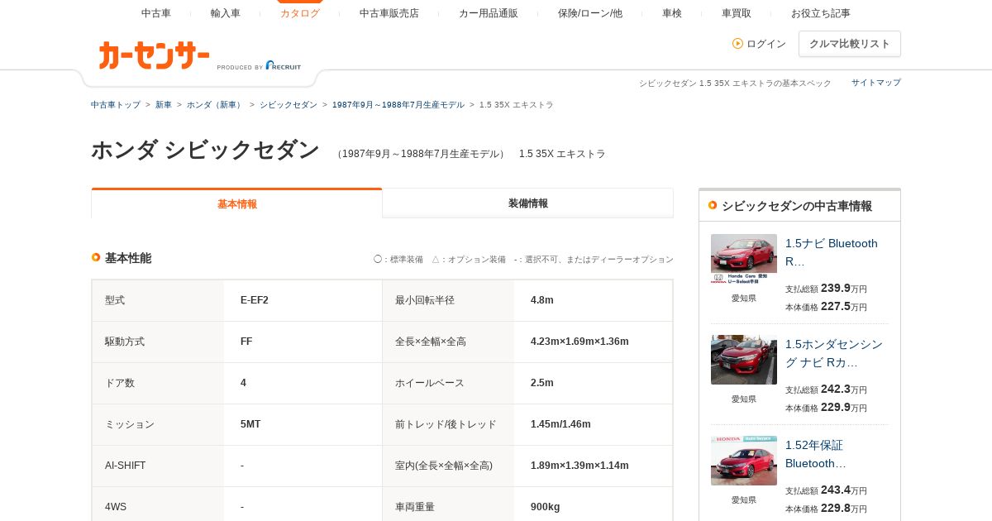Click the 車両重量 label
The height and width of the screenshot is (521, 992).
(415, 507)
